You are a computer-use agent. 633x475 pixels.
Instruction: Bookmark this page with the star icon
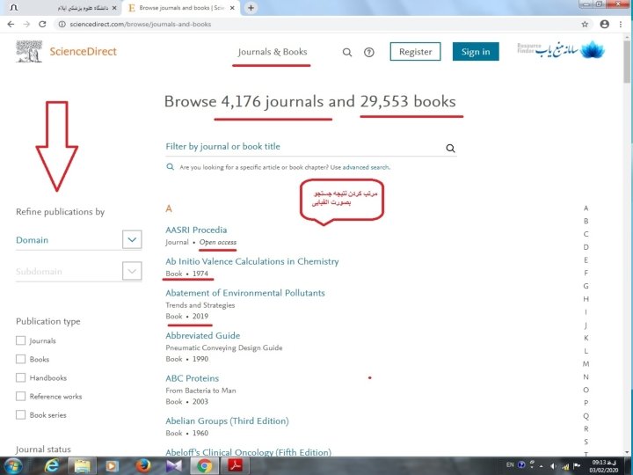pos(585,25)
